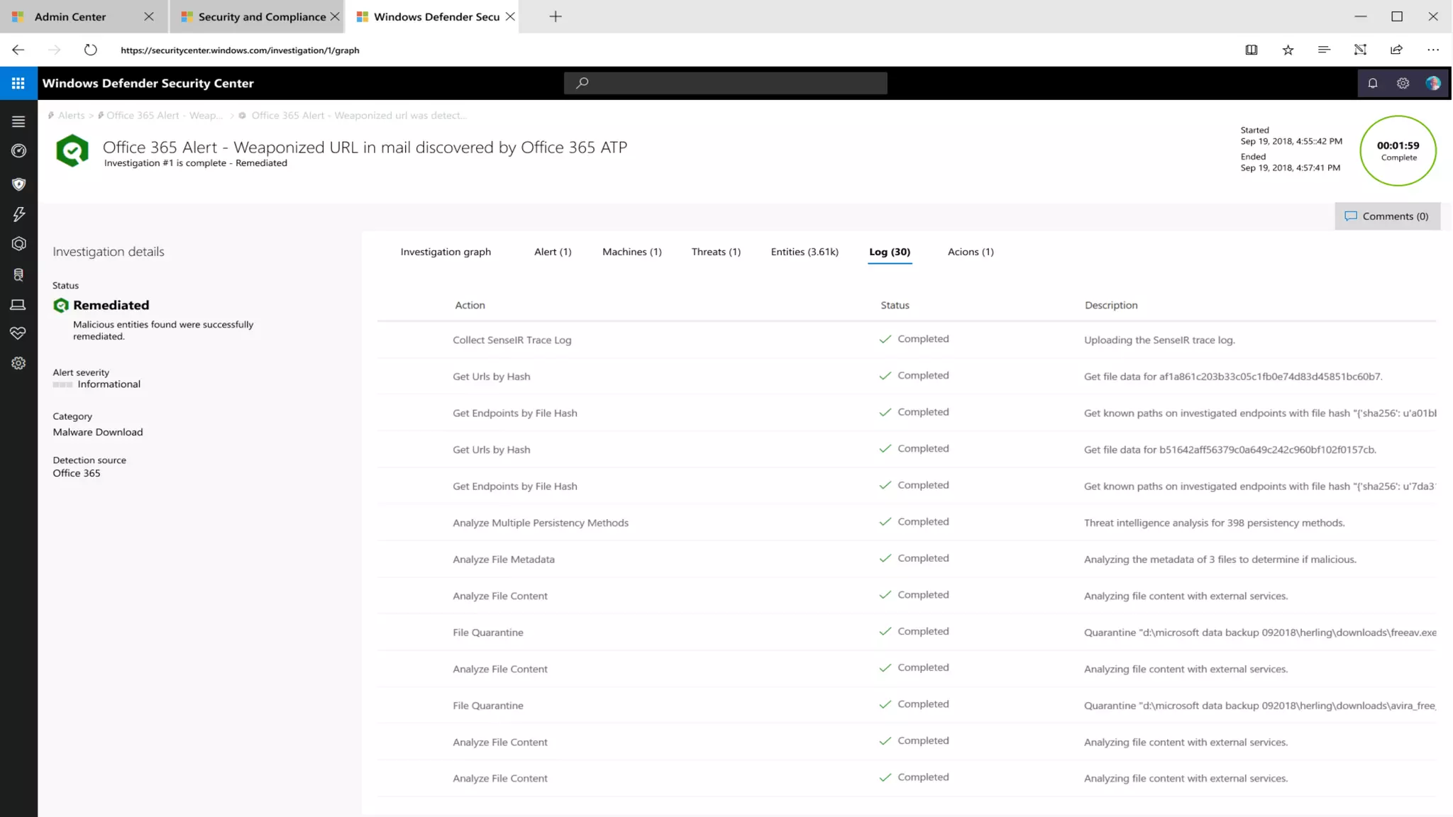The image size is (1453, 817).
Task: Switch to the Security and Compliance browser tab
Action: point(261,16)
